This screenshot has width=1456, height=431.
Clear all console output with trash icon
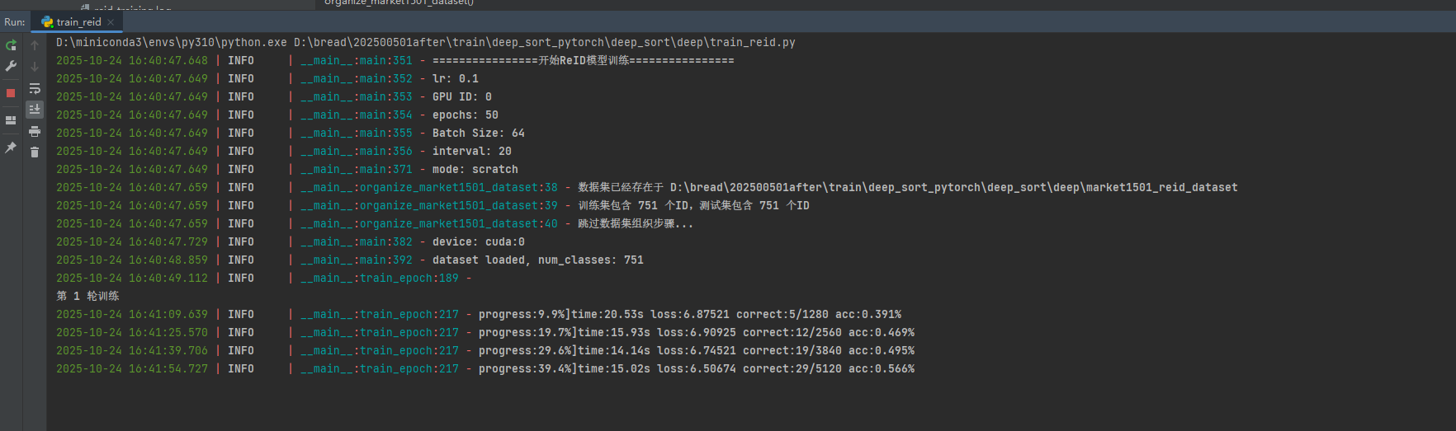coord(35,152)
